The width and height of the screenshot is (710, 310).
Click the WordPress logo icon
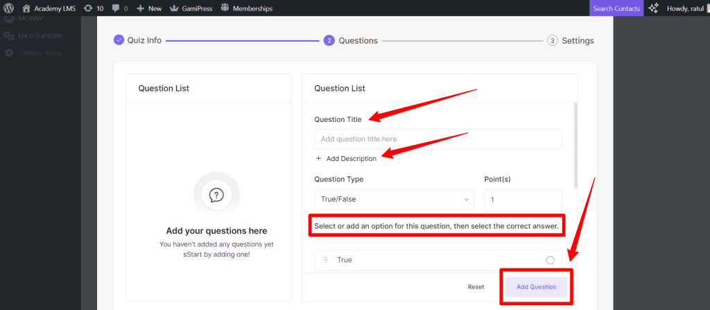pyautogui.click(x=9, y=8)
